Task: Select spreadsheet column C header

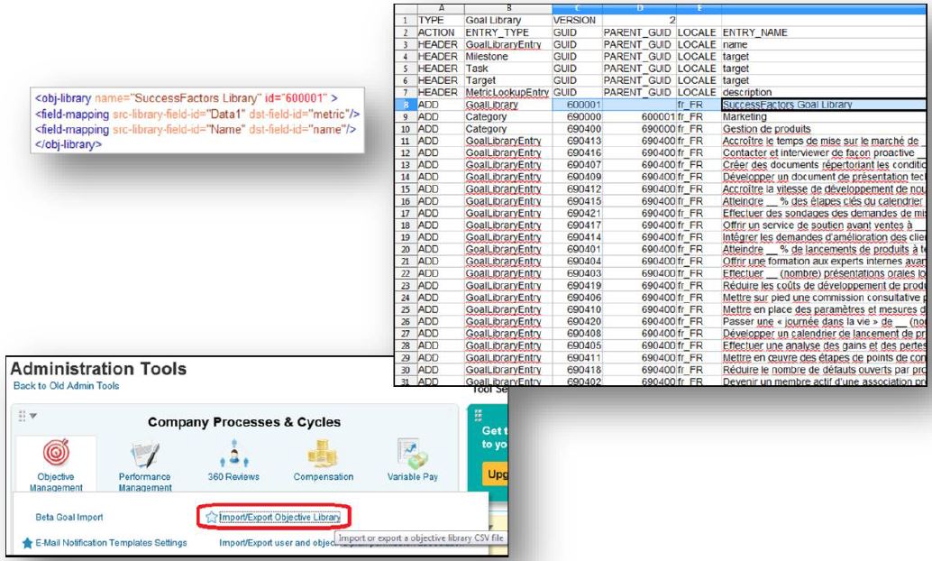Action: click(577, 9)
